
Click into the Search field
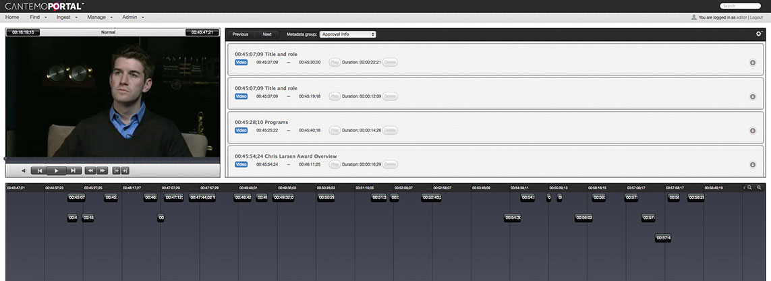pos(740,6)
